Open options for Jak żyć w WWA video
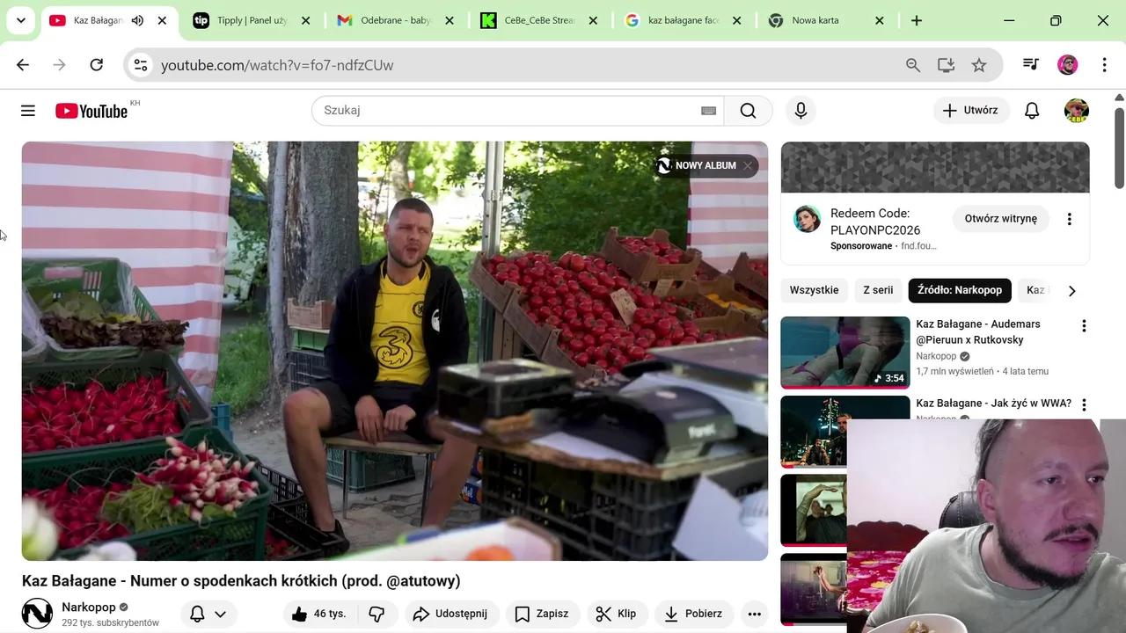Image resolution: width=1126 pixels, height=633 pixels. [1084, 405]
